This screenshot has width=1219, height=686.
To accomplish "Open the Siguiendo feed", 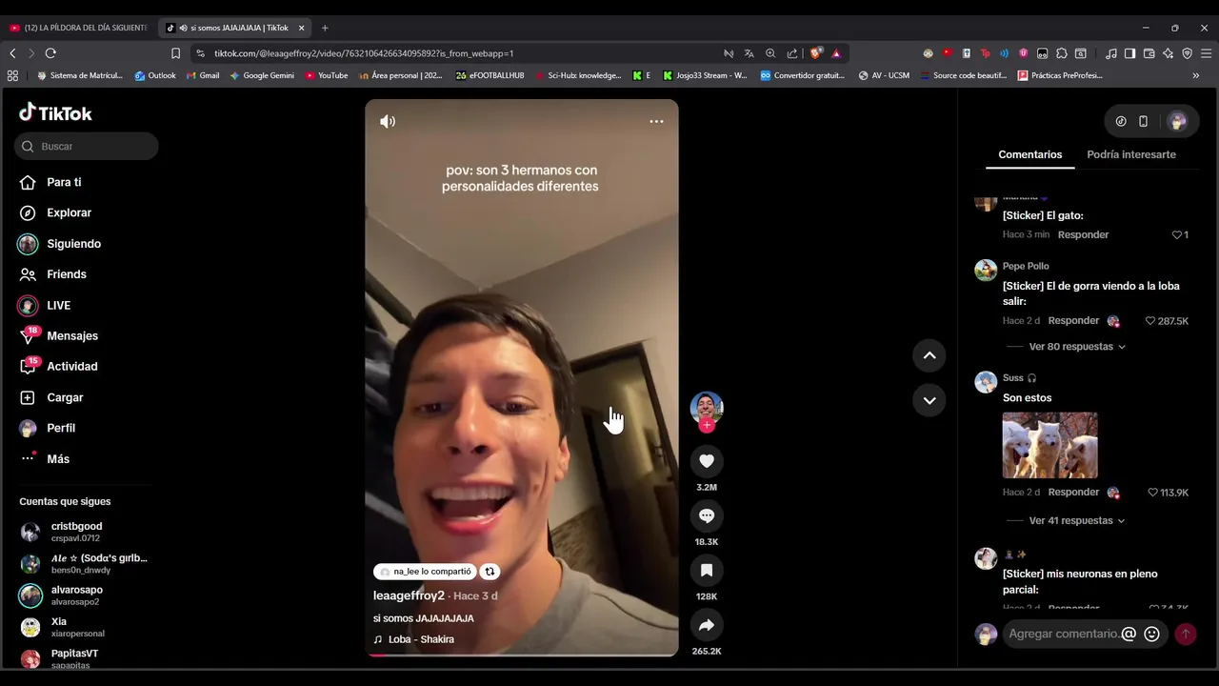I will pos(60,244).
